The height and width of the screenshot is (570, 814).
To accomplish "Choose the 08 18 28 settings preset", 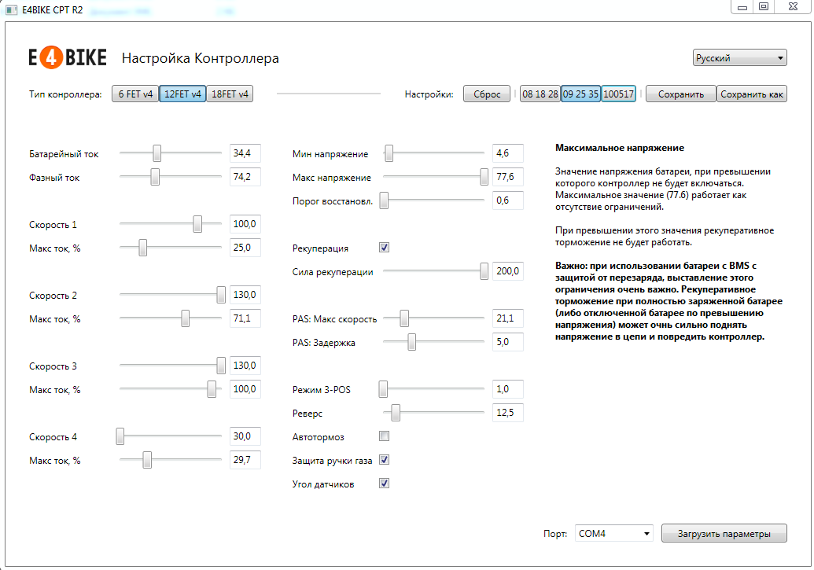I will pyautogui.click(x=540, y=94).
